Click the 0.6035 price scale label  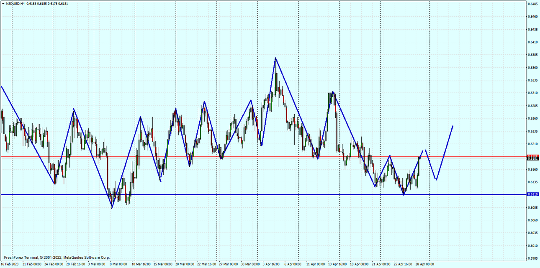(x=532, y=233)
